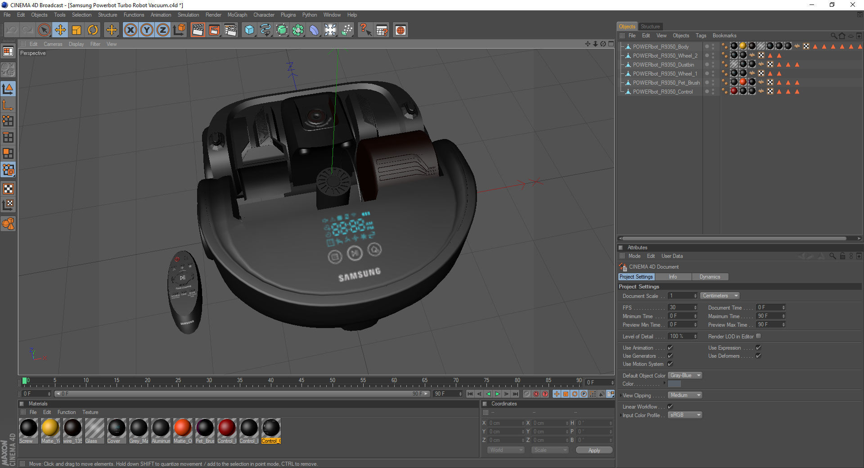Open the Render menu
The width and height of the screenshot is (864, 468).
click(x=213, y=15)
